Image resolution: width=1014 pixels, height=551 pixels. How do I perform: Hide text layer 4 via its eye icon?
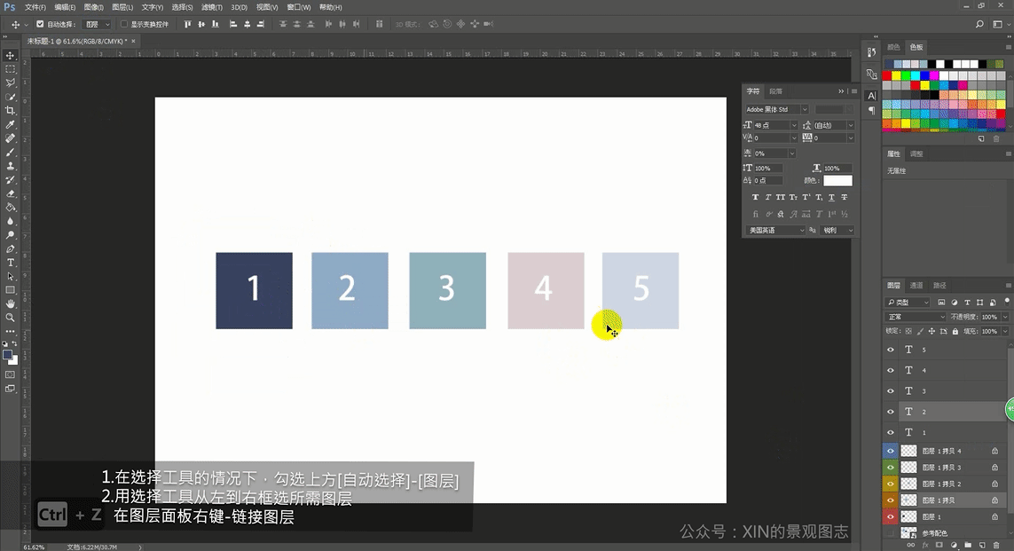(891, 370)
